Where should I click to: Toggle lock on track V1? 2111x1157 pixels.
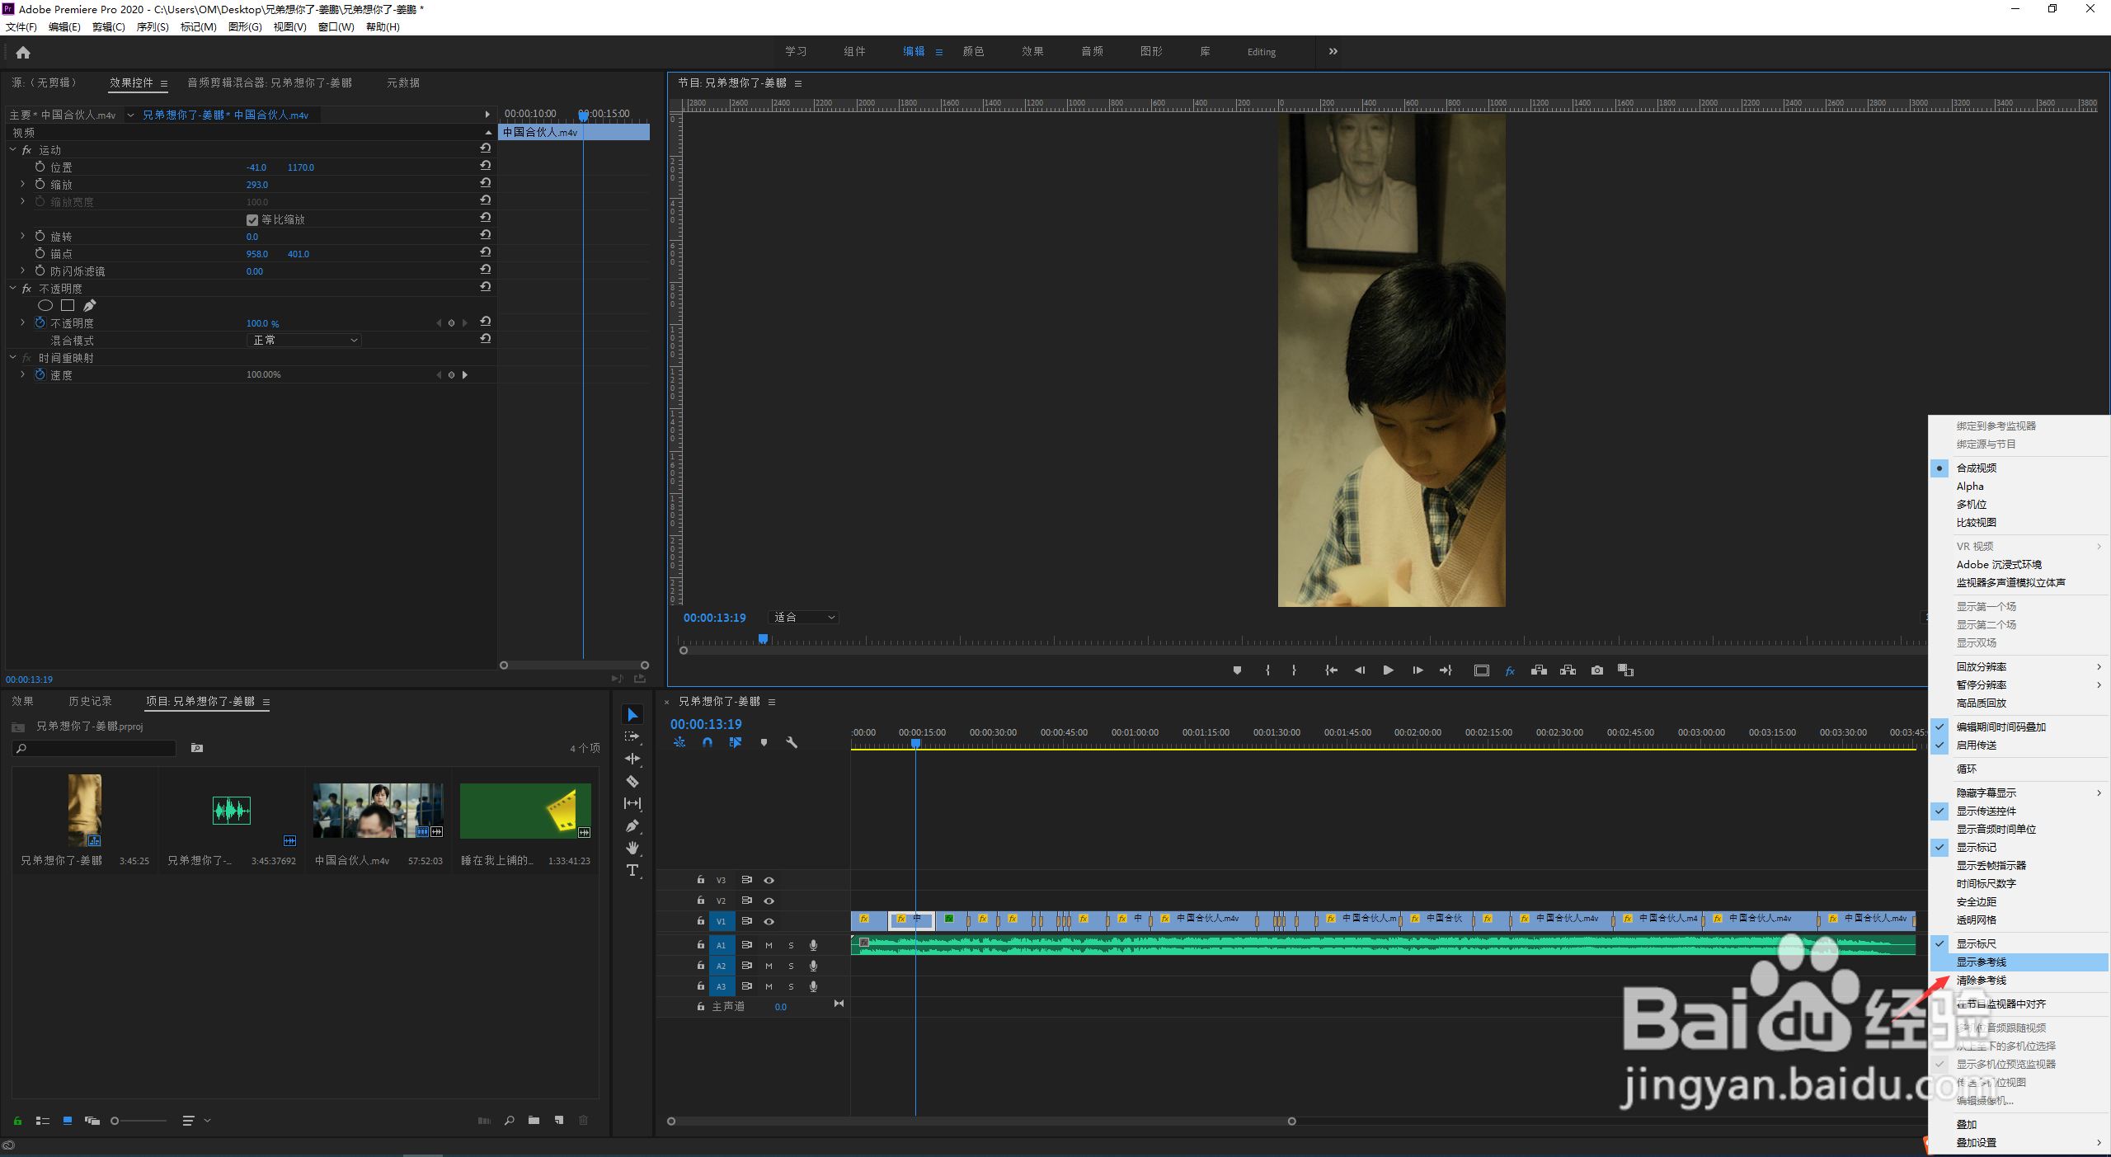pyautogui.click(x=701, y=920)
